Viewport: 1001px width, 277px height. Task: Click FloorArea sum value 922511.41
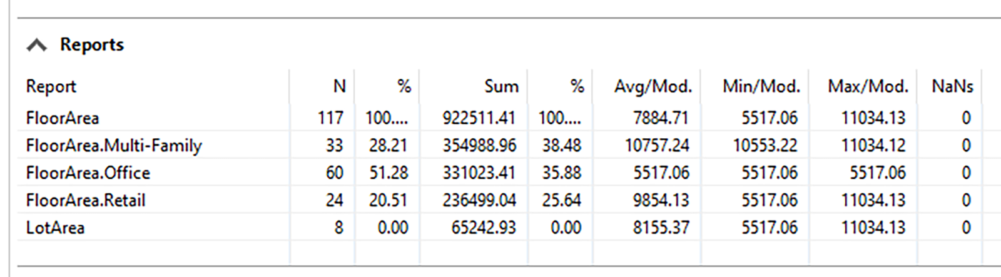coord(479,118)
